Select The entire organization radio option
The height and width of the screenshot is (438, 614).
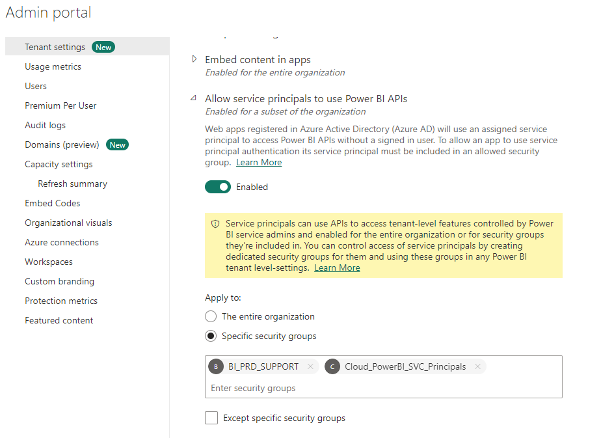click(211, 316)
